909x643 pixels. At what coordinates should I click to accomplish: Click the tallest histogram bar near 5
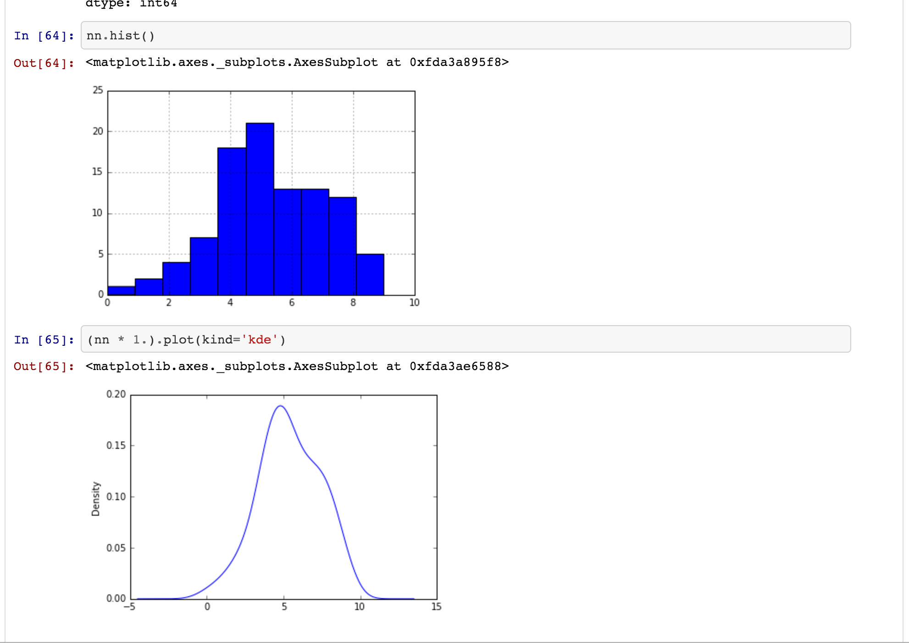pyautogui.click(x=260, y=209)
